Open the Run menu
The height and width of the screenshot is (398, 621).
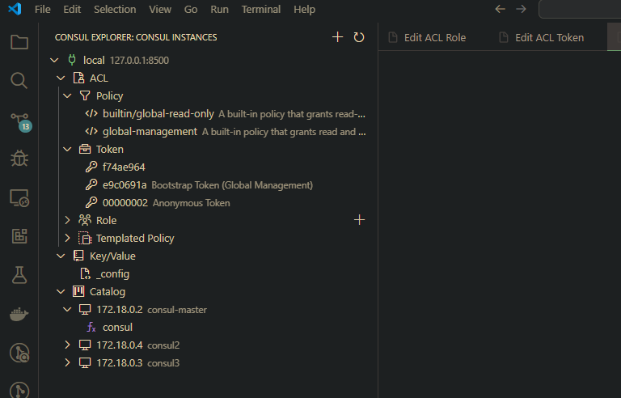coord(219,9)
